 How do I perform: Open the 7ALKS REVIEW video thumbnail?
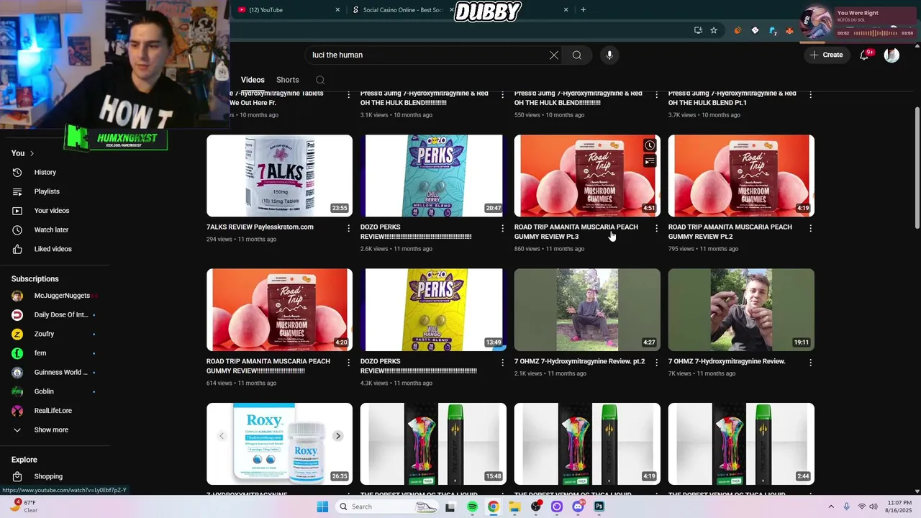279,176
